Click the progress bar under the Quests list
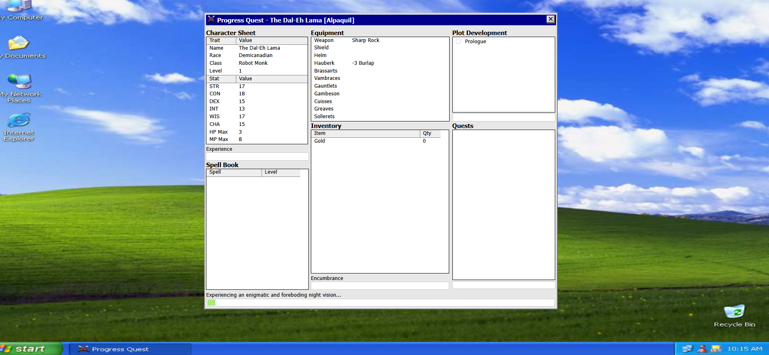The image size is (769, 355). tap(504, 285)
